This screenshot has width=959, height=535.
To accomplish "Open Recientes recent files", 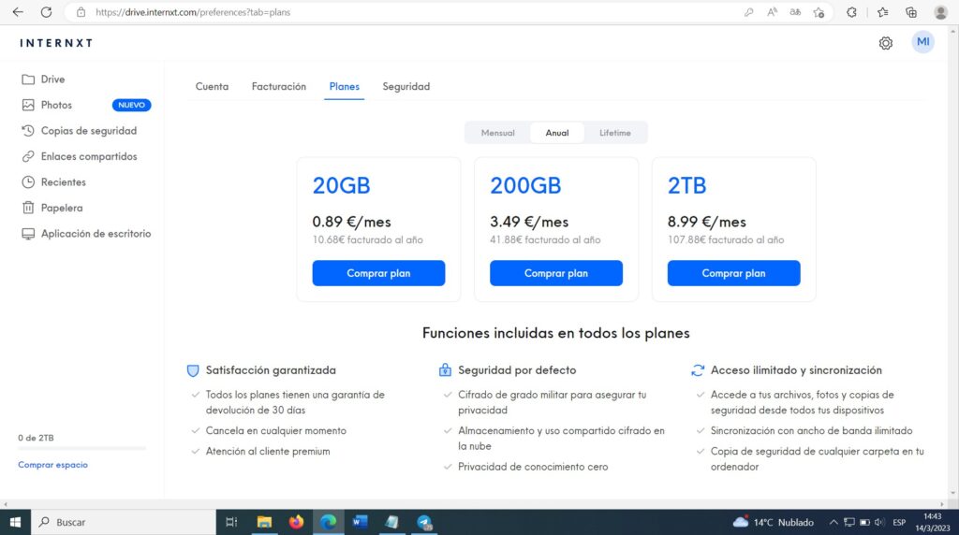I will (53, 182).
